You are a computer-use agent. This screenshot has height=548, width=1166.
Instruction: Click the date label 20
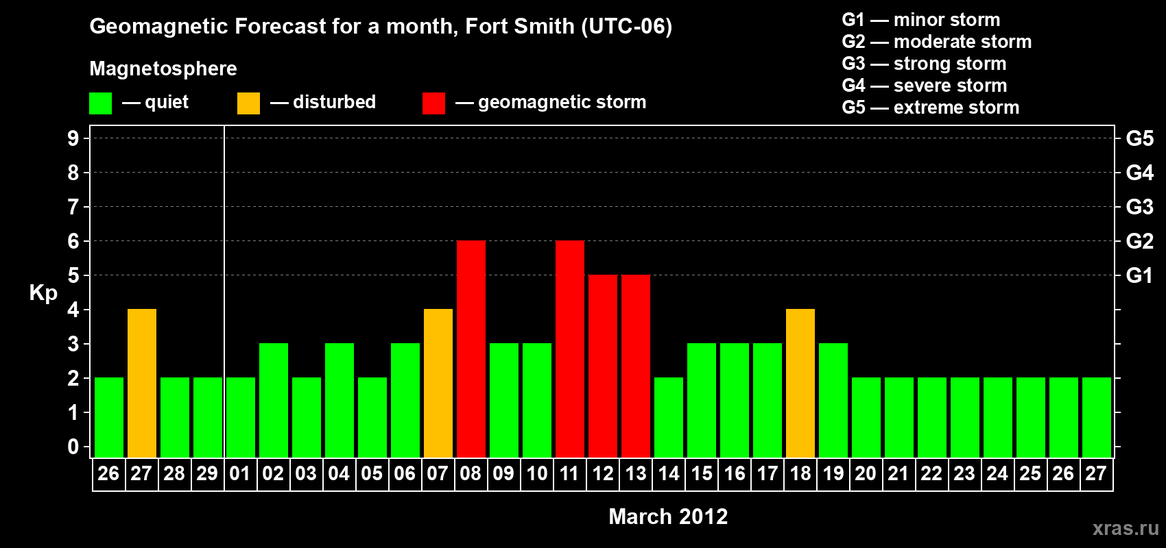(x=866, y=474)
